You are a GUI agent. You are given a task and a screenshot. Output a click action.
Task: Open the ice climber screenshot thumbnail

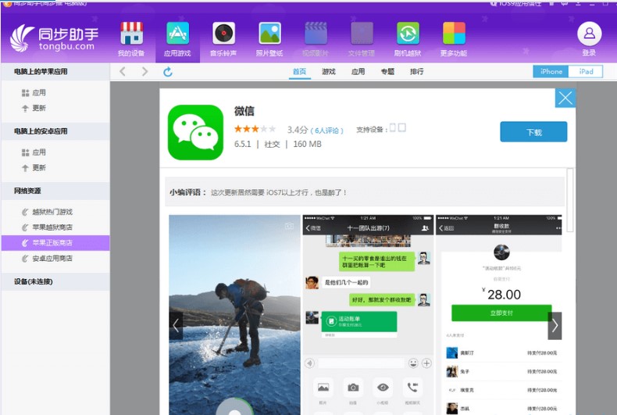pyautogui.click(x=234, y=315)
